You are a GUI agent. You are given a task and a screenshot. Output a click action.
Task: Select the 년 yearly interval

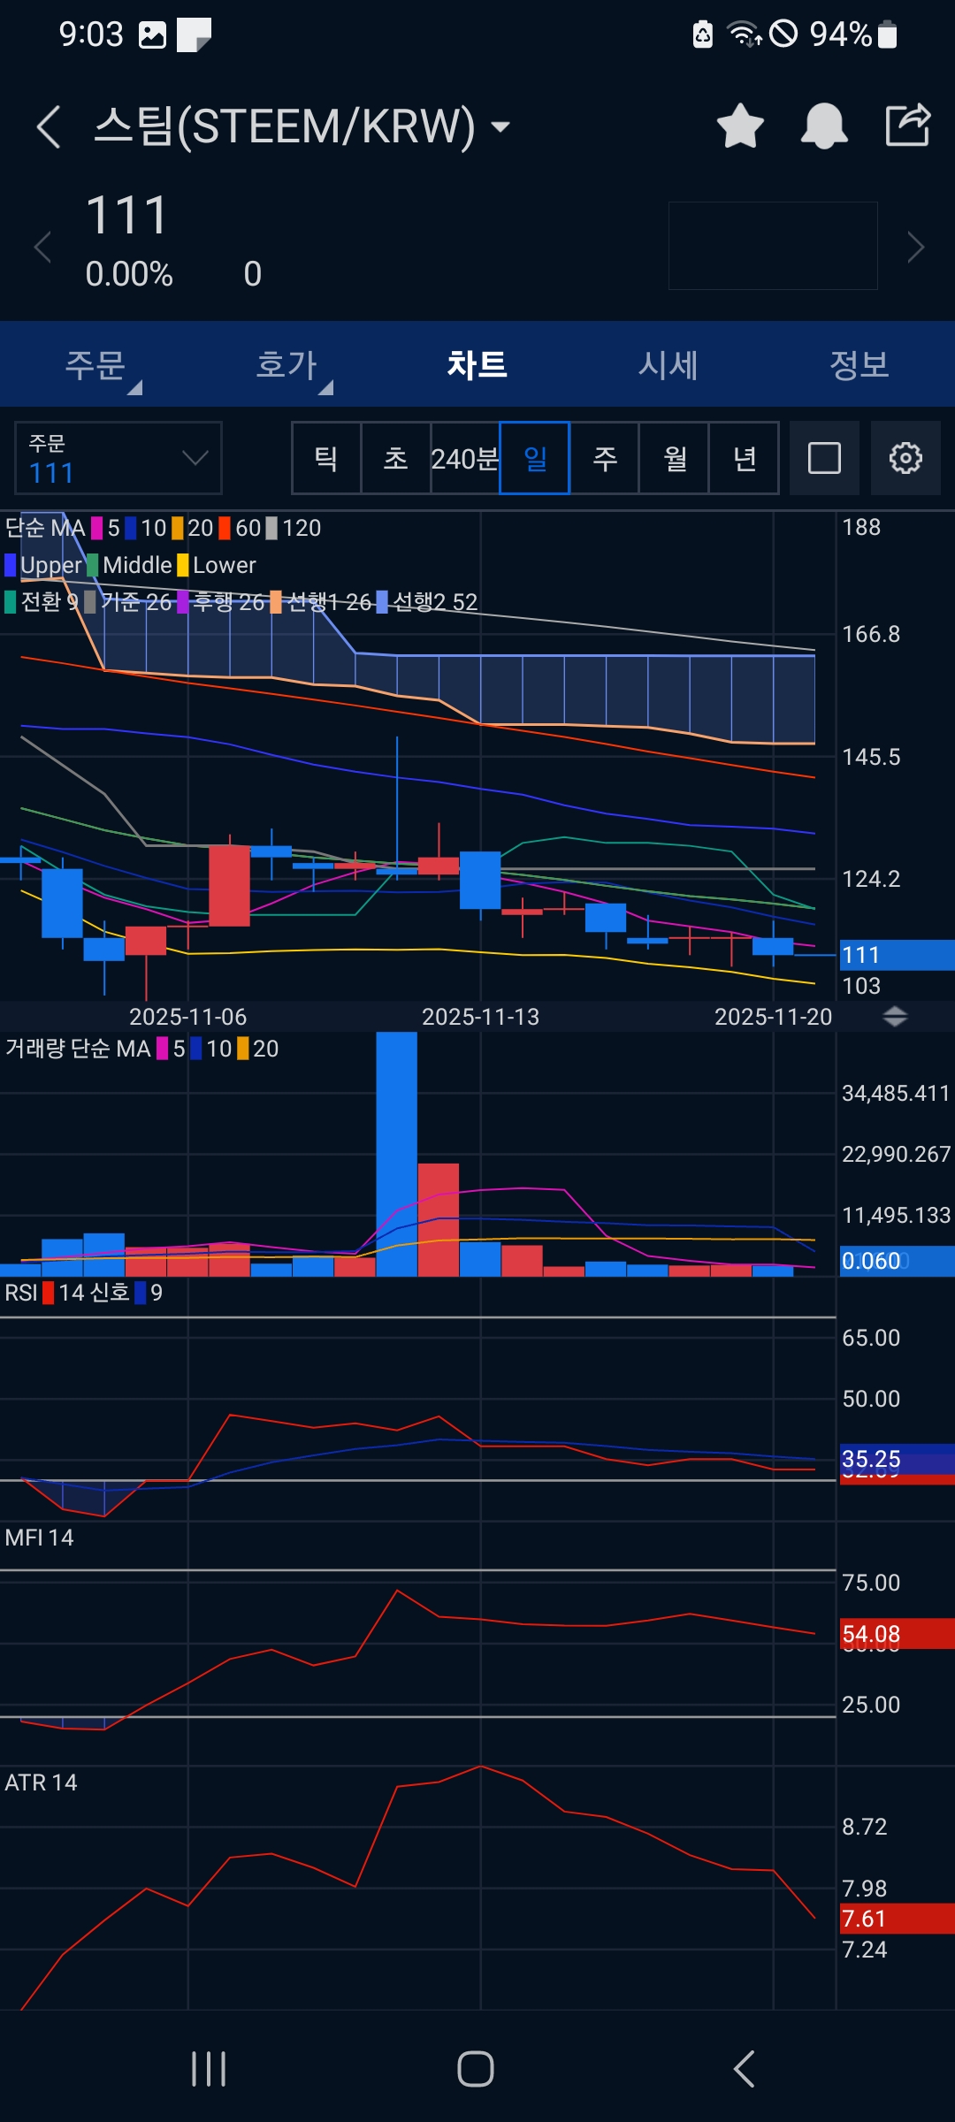click(745, 458)
